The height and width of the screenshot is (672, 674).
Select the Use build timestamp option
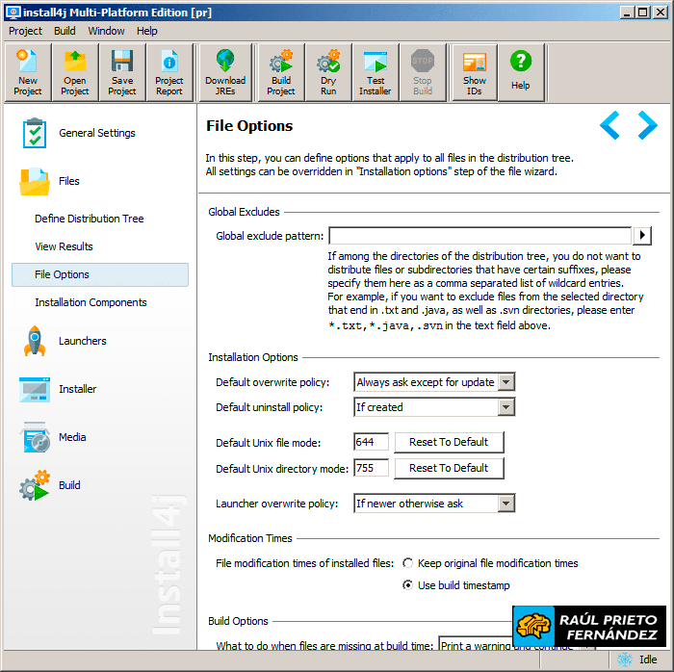point(408,585)
